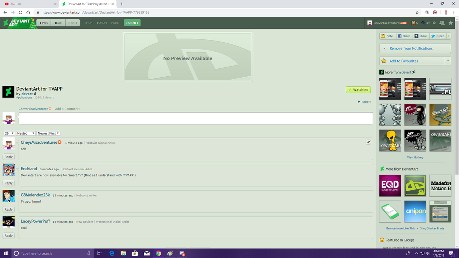Image resolution: width=459 pixels, height=258 pixels.
Task: Tweet this deviation
Action: pyautogui.click(x=437, y=36)
